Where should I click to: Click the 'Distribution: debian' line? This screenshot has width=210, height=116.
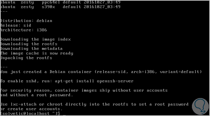26,21
